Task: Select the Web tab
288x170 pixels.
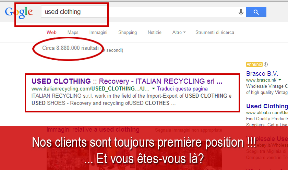Action: (x=51, y=33)
